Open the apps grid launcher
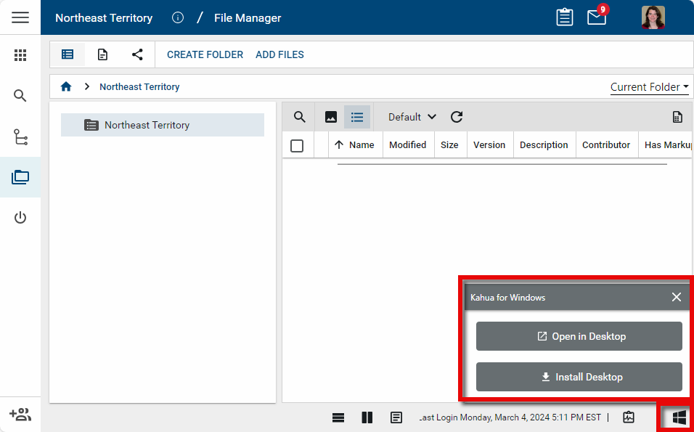Image resolution: width=694 pixels, height=432 pixels. point(20,55)
